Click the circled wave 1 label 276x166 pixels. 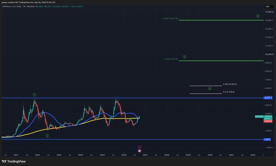[34, 95]
